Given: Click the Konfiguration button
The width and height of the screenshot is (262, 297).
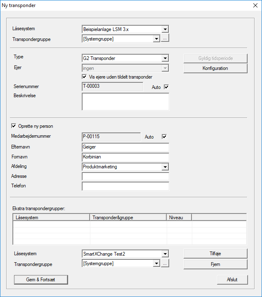Looking at the screenshot, I should [x=215, y=68].
